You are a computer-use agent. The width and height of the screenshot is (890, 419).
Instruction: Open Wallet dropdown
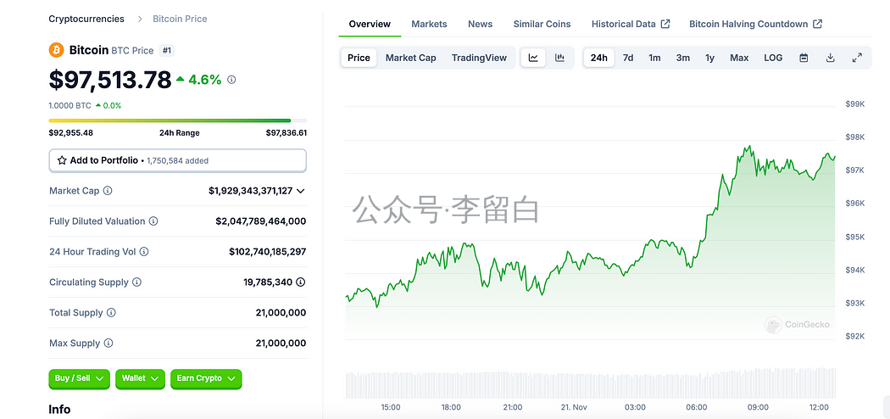[x=140, y=378]
